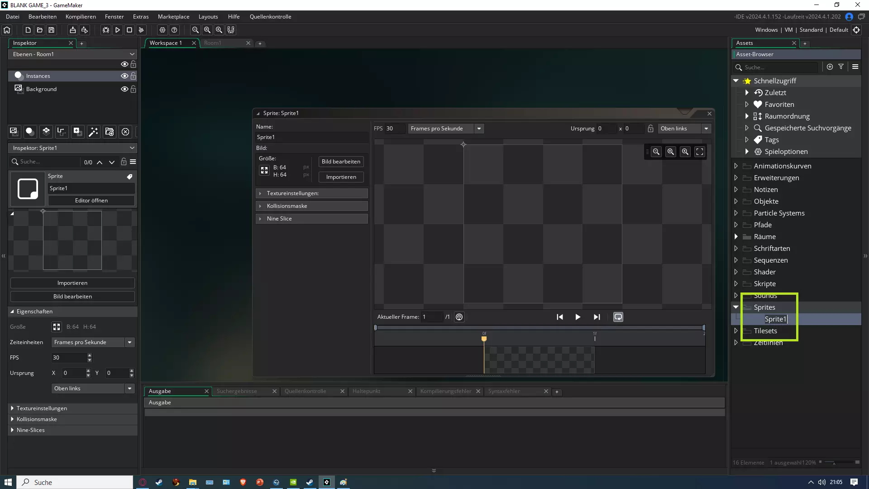The image size is (869, 489).
Task: Click the Game Options gear toolbar icon
Action: point(162,30)
